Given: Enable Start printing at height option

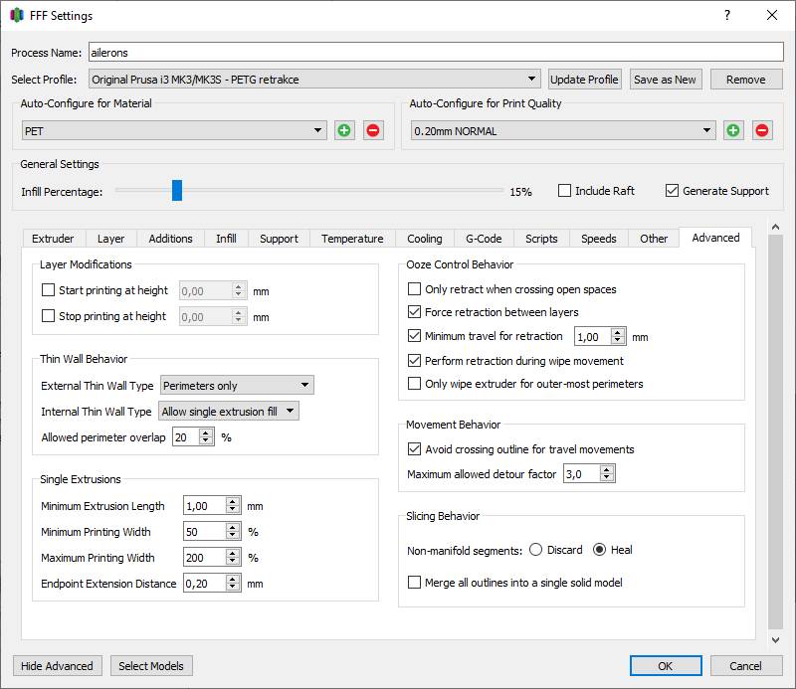Looking at the screenshot, I should 49,290.
